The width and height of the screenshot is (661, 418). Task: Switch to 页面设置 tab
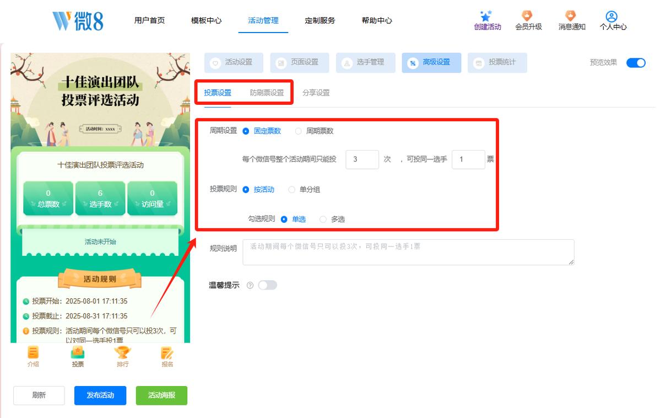click(x=300, y=63)
